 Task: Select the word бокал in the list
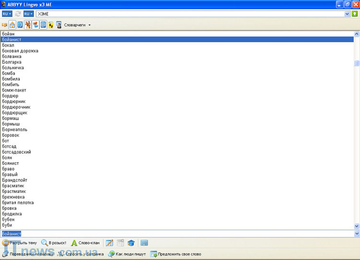[x=8, y=45]
